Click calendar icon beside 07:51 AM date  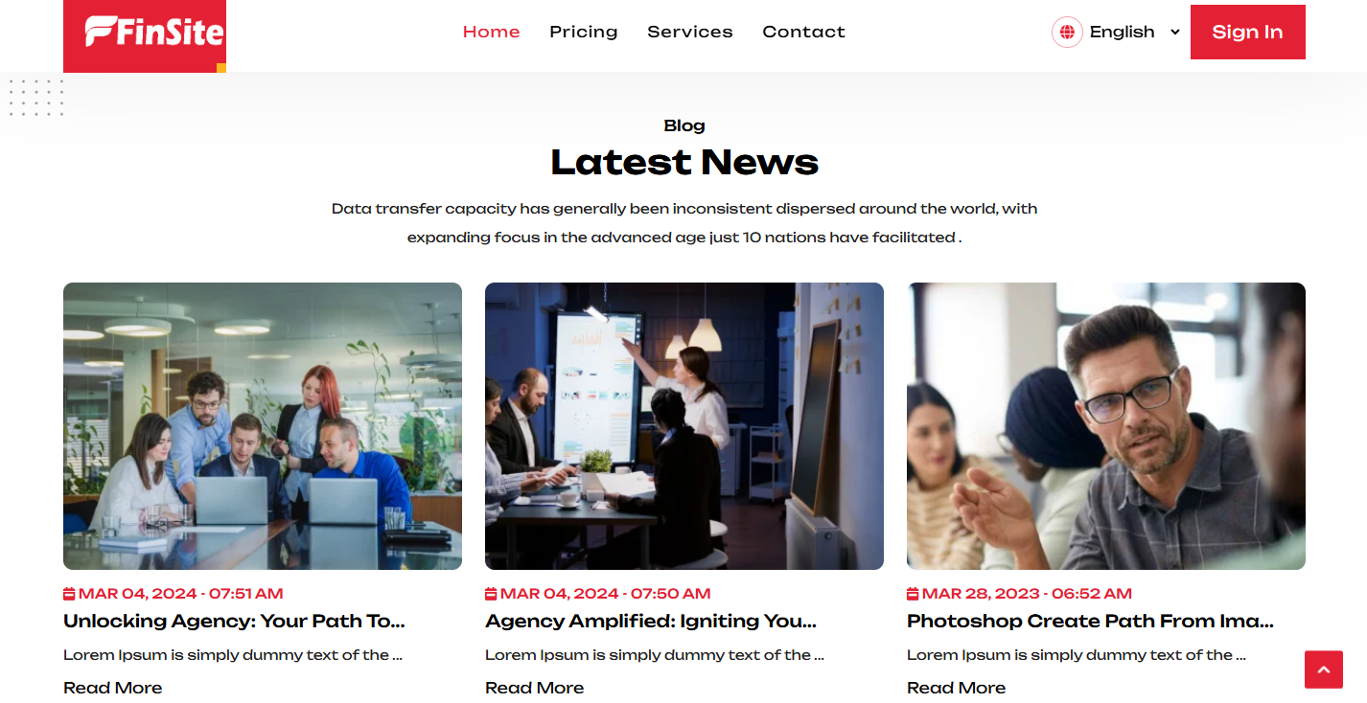click(x=69, y=594)
